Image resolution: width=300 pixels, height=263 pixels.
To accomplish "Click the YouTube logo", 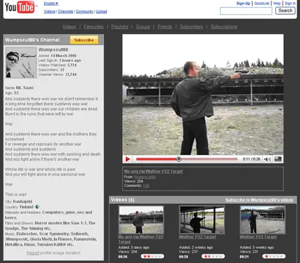I will click(19, 7).
